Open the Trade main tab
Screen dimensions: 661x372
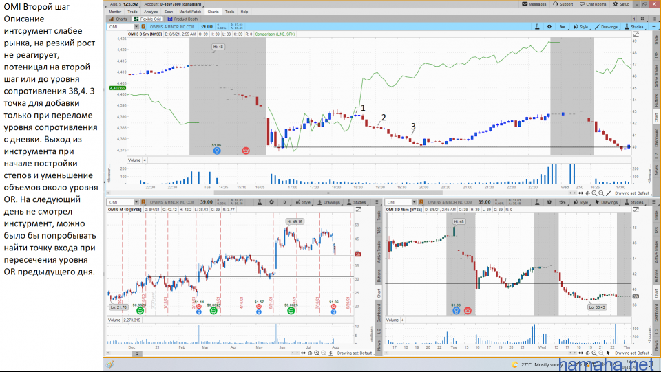[x=132, y=12]
